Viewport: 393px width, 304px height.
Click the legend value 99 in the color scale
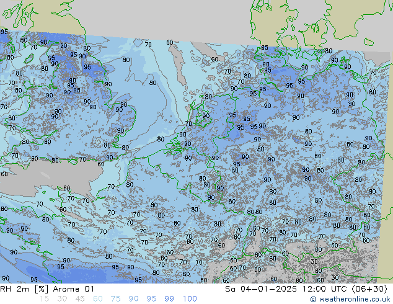[169, 299]
